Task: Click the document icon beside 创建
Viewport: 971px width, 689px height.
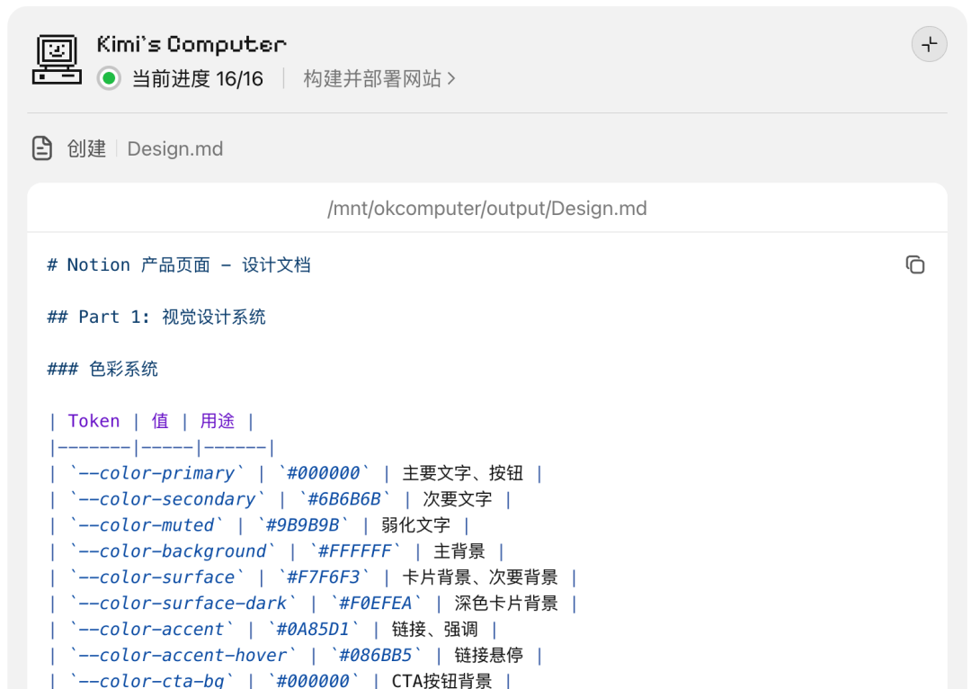Action: point(42,148)
